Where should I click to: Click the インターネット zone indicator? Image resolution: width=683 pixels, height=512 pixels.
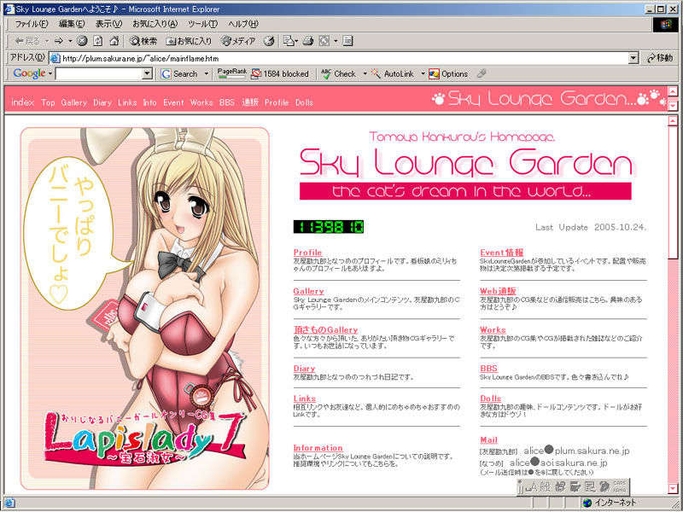click(x=610, y=503)
